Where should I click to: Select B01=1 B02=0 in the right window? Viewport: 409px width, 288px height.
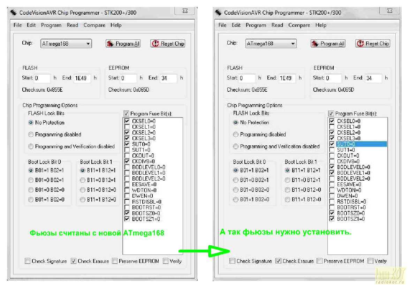coord(236,199)
